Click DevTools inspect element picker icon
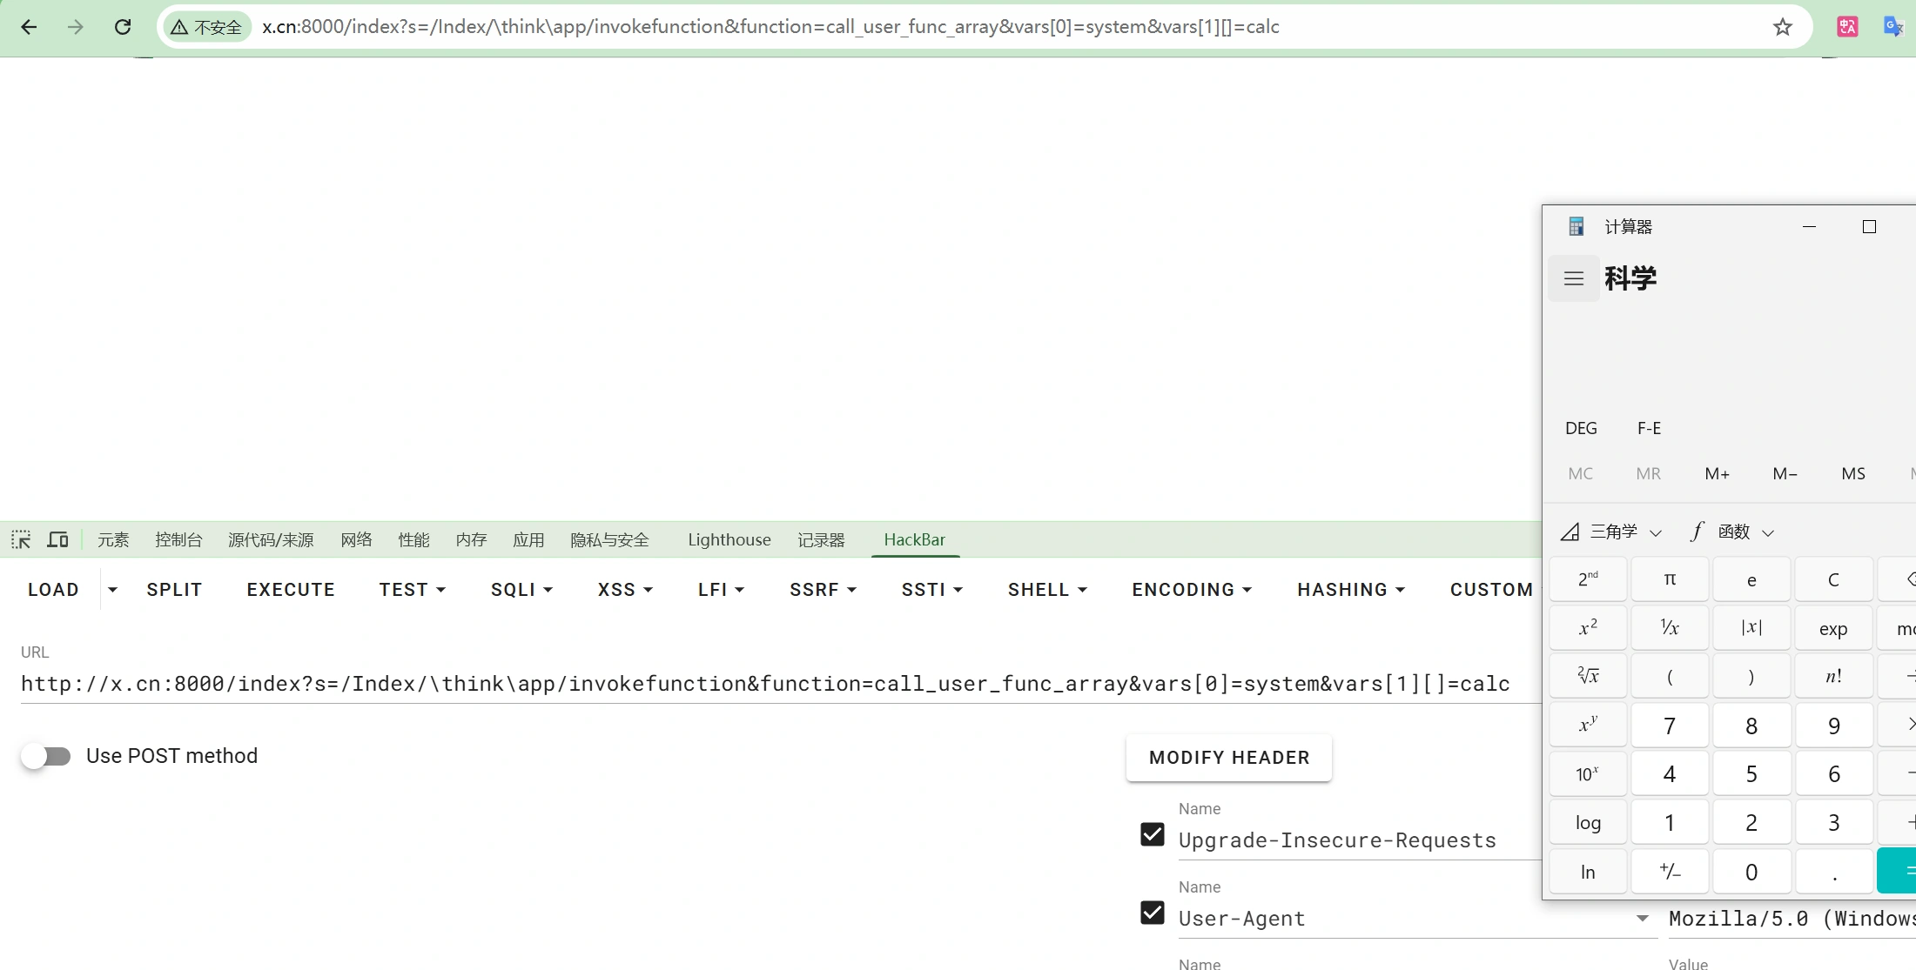1916x970 pixels. [21, 539]
